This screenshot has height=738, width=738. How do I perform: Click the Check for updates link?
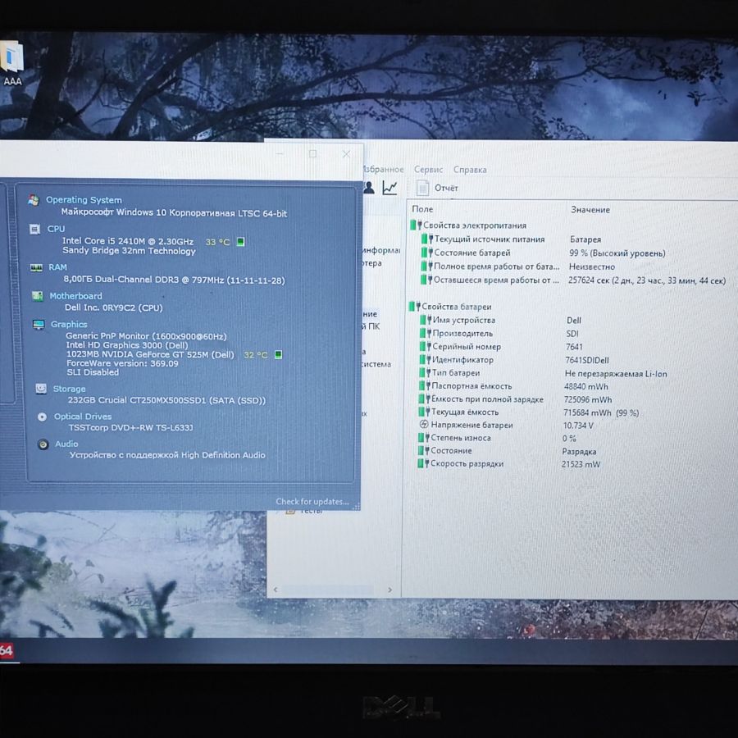[x=312, y=501]
